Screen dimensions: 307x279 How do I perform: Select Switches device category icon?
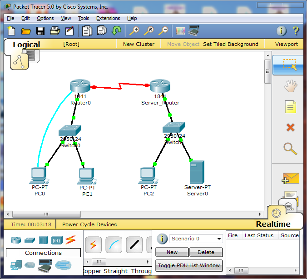30,240
